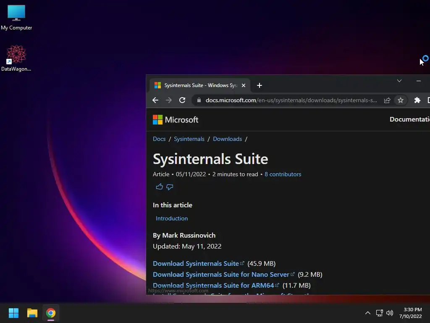Bookmark this page with the star icon
430x323 pixels.
pyautogui.click(x=400, y=100)
